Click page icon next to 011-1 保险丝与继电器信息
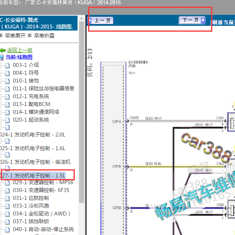235x235 pixels. pos(7,89)
